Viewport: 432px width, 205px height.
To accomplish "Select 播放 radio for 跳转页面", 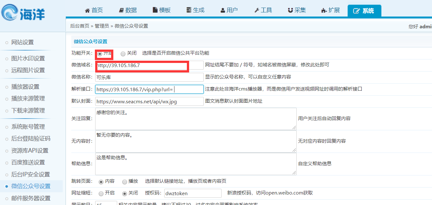I will tap(125, 181).
